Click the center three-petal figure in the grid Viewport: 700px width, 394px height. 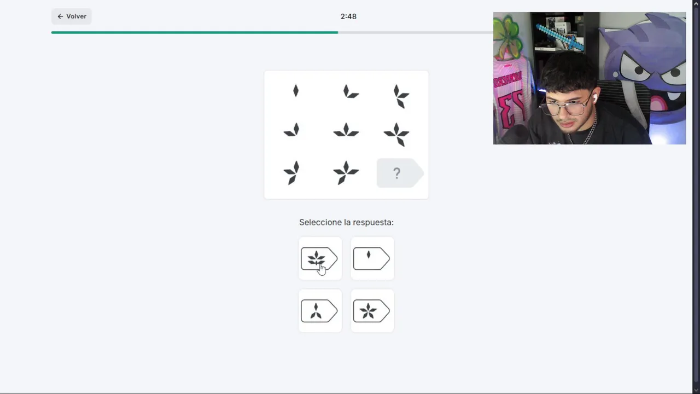(x=346, y=130)
